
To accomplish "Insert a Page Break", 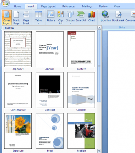I will tap(26, 17).
